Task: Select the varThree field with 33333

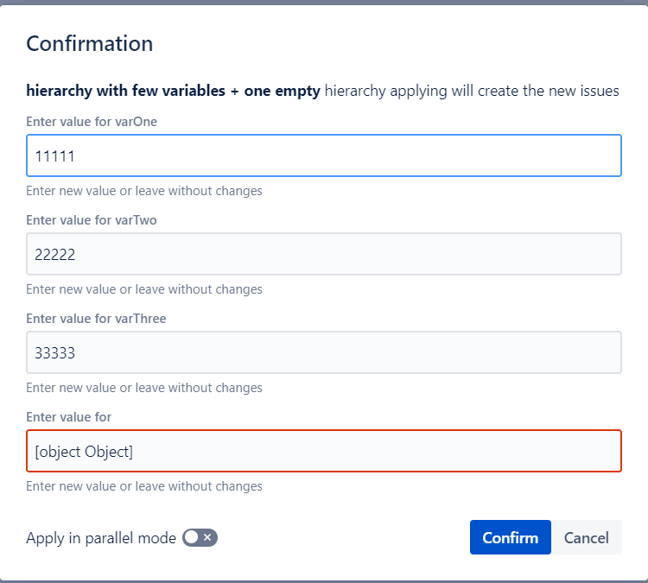Action: (x=323, y=352)
